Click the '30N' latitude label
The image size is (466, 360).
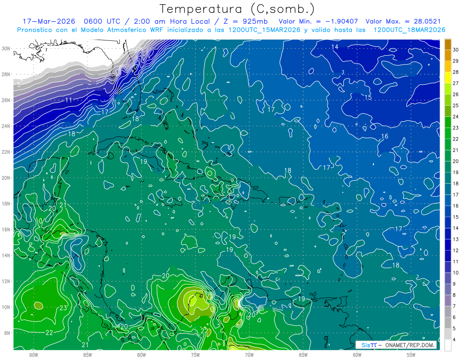pos(7,49)
